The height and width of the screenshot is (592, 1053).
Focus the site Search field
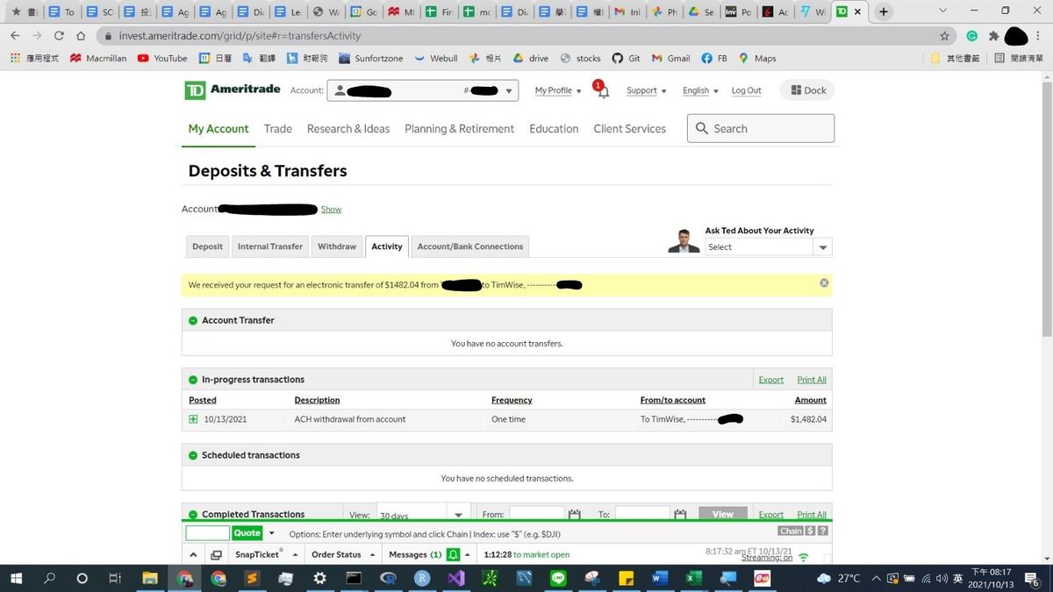tap(761, 128)
